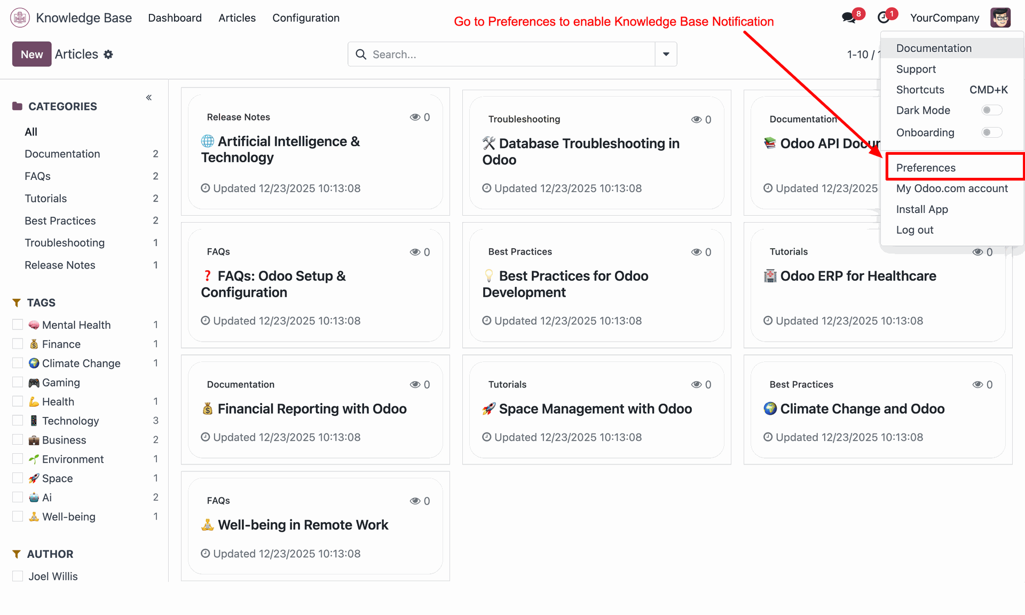The image size is (1025, 615).
Task: Select Preferences in the user menu
Action: click(926, 168)
